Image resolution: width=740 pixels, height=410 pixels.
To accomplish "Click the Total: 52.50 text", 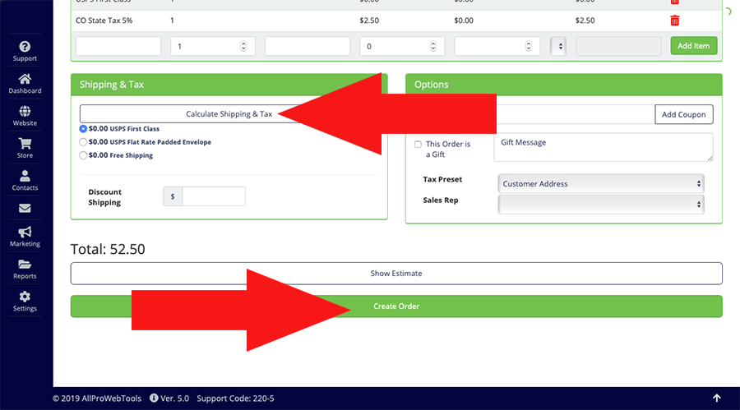I will (108, 249).
